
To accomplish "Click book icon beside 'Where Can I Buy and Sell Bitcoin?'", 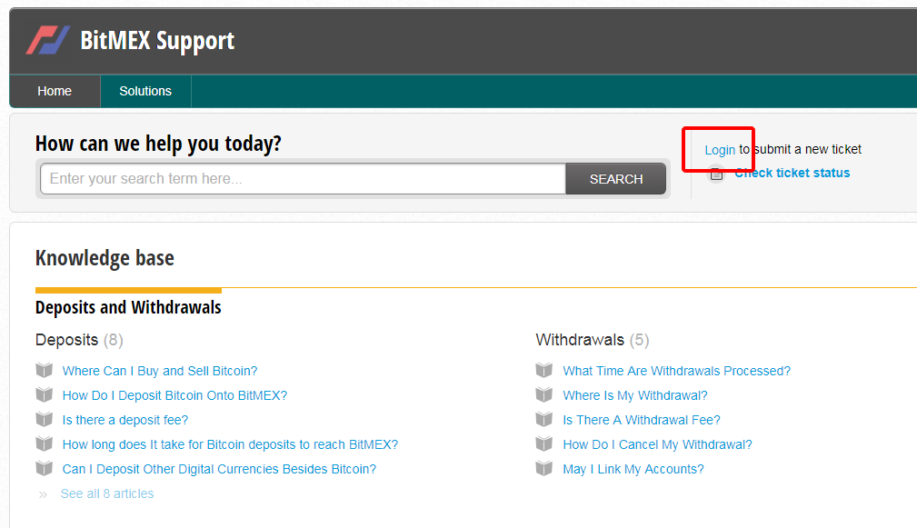I will pos(45,370).
